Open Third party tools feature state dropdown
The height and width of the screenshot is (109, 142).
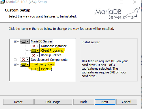[x=25, y=64]
